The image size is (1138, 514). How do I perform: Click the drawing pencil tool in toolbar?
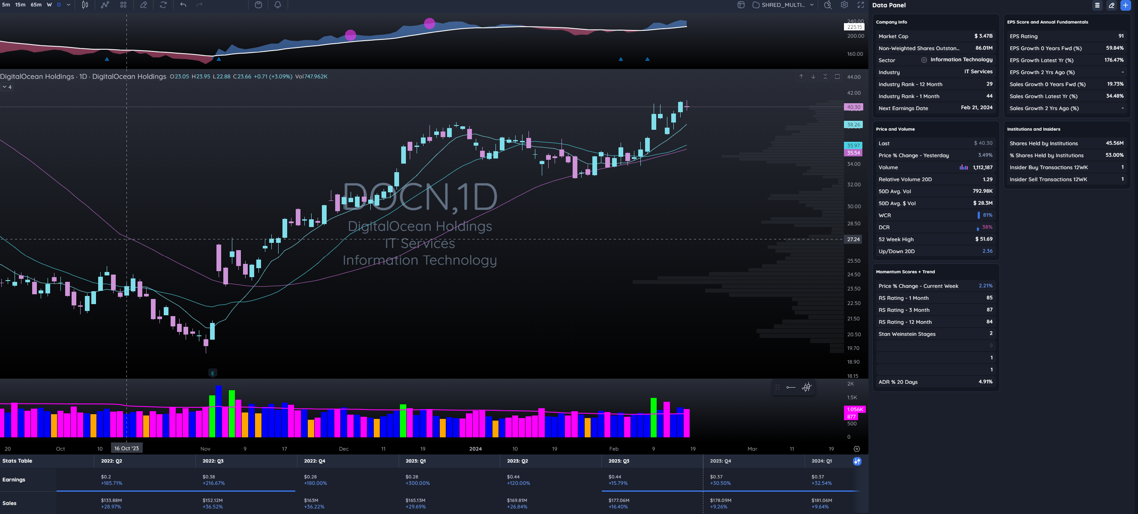144,5
